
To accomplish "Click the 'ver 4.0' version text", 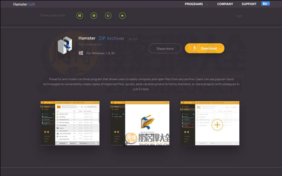I will (133, 39).
